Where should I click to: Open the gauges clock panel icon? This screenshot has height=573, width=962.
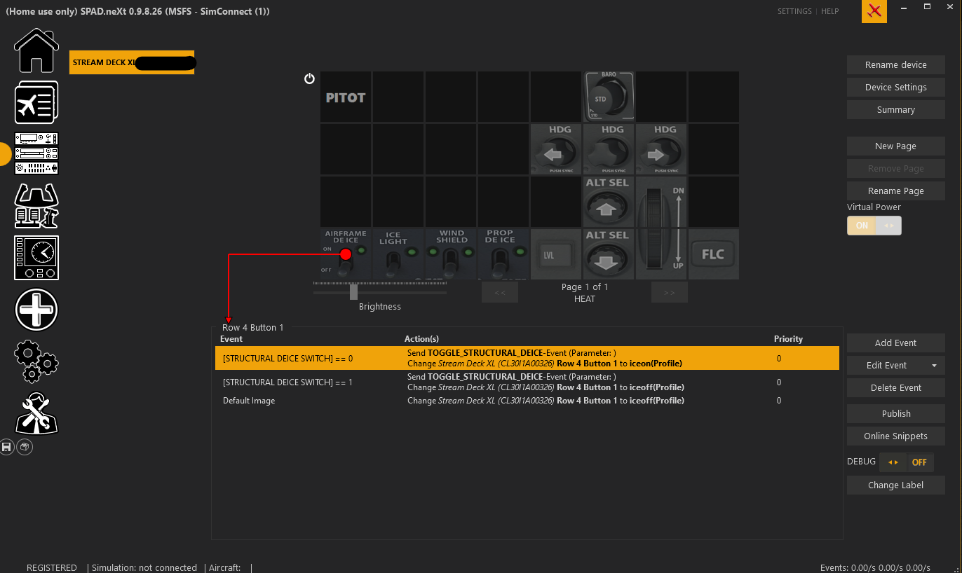36,258
